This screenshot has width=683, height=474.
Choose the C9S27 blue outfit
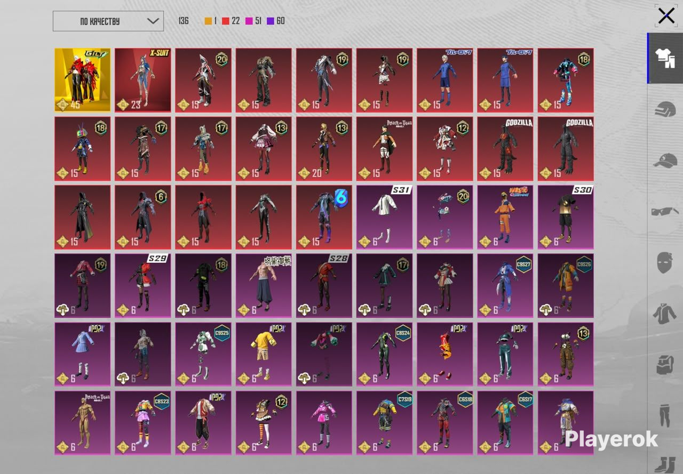505,285
